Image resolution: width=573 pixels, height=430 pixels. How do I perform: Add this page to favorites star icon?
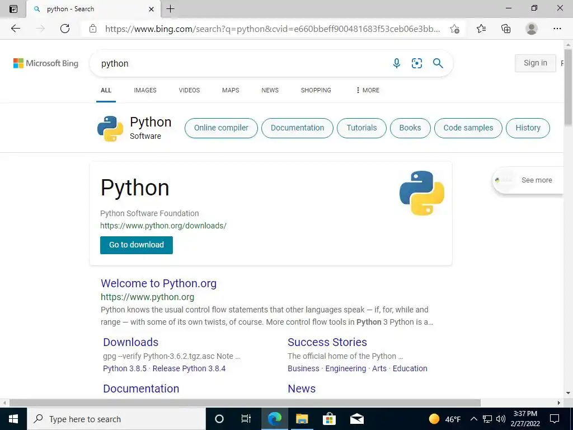click(454, 29)
